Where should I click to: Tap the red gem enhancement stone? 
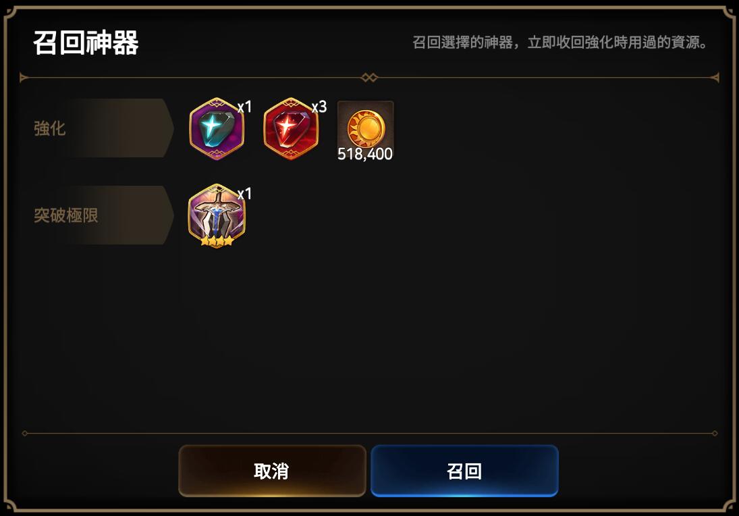click(x=291, y=129)
